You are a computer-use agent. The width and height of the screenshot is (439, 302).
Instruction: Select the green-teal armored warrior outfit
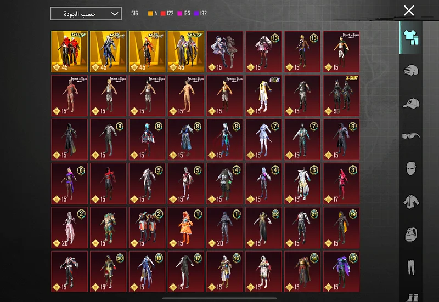pos(108,227)
